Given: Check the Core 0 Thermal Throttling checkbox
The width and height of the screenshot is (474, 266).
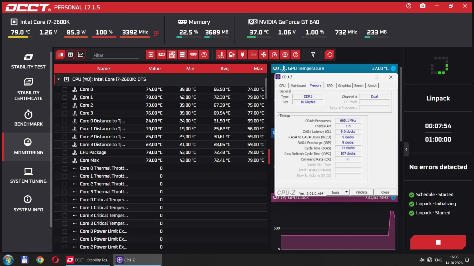Looking at the screenshot, I should click(65, 168).
